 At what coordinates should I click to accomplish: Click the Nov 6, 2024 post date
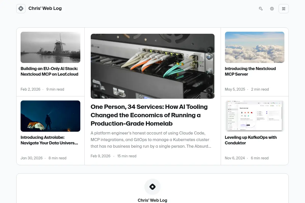click(235, 158)
